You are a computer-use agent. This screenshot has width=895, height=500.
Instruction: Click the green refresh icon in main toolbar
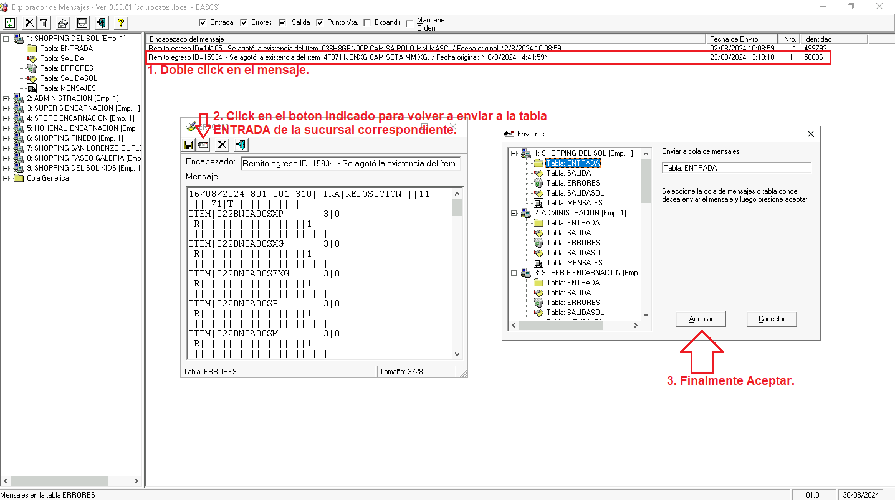click(10, 23)
